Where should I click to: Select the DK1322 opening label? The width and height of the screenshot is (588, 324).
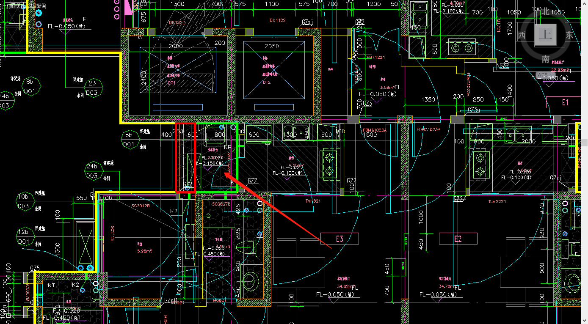tap(177, 22)
